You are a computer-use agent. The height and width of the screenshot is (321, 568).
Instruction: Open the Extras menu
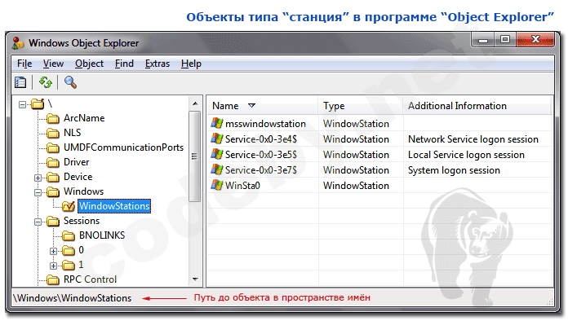[158, 64]
